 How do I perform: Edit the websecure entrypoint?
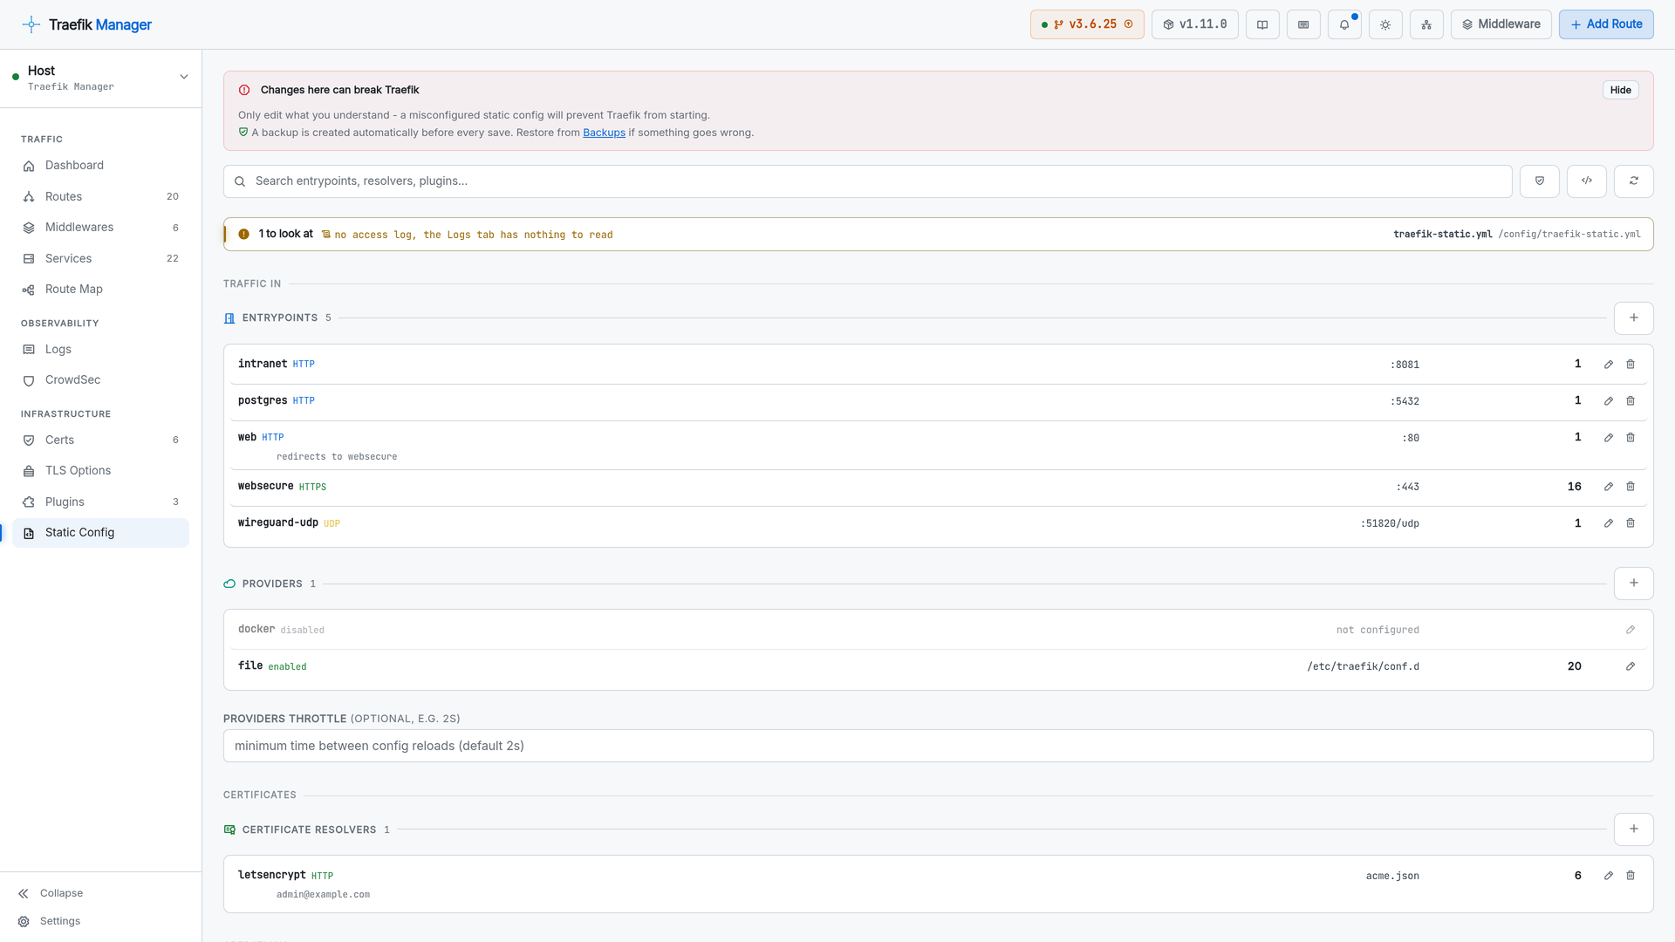tap(1609, 487)
